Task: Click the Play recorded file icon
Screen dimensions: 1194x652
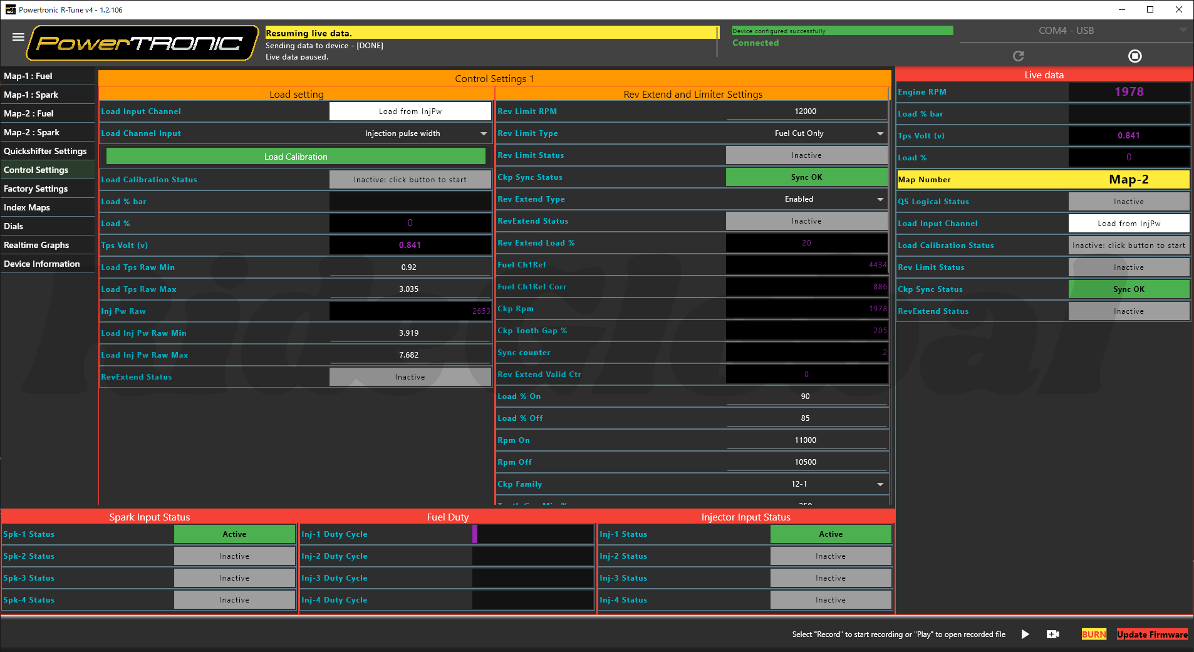Action: (1025, 634)
